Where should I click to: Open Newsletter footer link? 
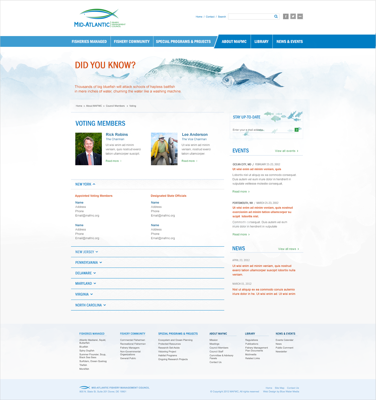click(281, 352)
